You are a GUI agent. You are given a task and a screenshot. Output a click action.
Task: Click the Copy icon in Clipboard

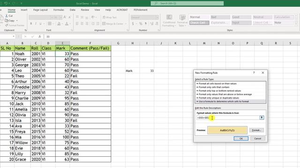point(7,21)
